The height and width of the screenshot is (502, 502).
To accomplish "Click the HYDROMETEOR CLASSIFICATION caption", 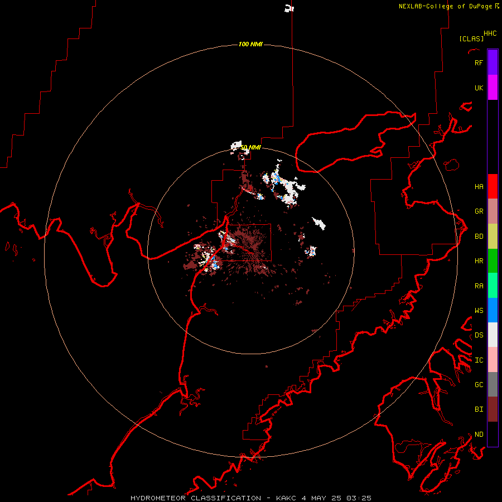I will pos(196,498).
